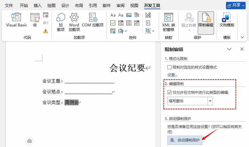Click the Pause Recording icon
Image resolution: width=249 pixels, height=147 pixels.
tap(46, 23)
